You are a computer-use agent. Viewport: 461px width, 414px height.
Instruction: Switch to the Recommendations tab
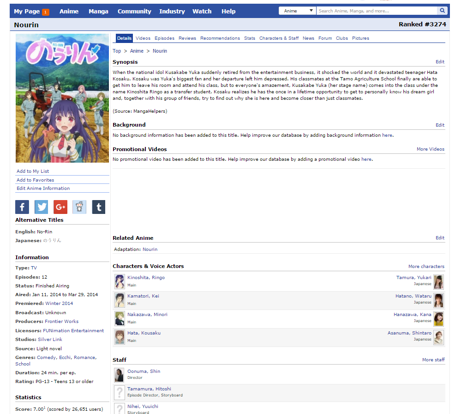click(x=220, y=38)
